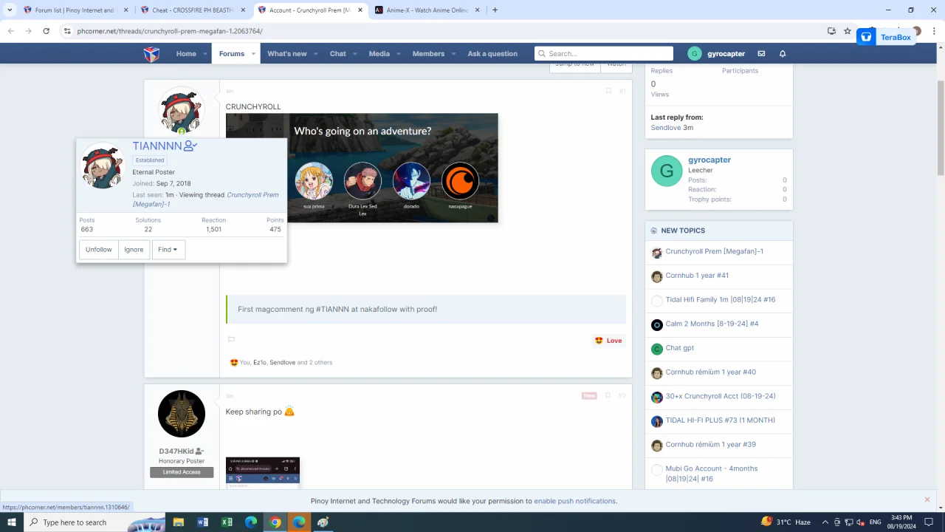
Task: Open the inbox envelope icon
Action: coord(761,54)
